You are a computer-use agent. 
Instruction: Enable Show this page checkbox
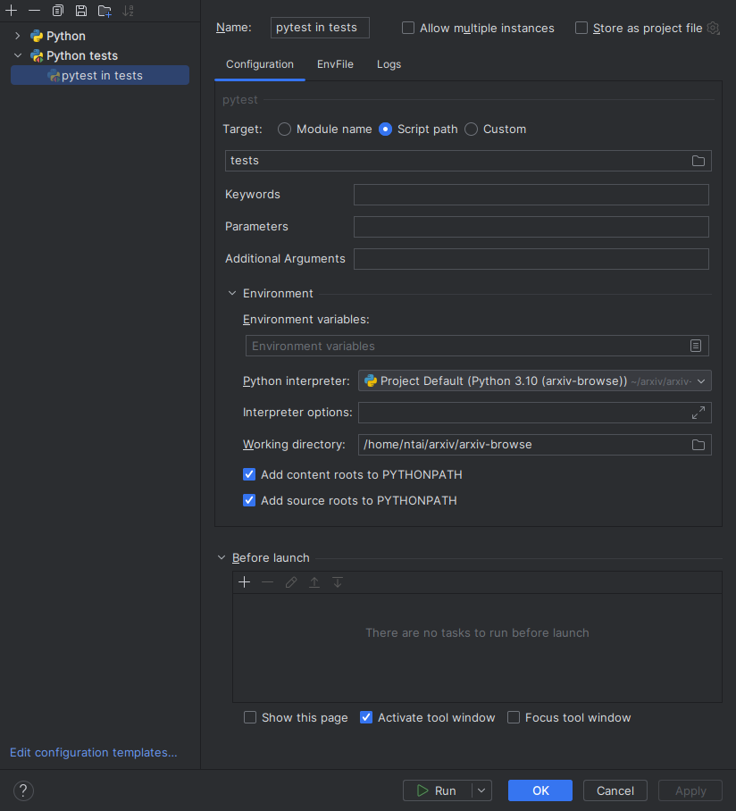(x=250, y=717)
